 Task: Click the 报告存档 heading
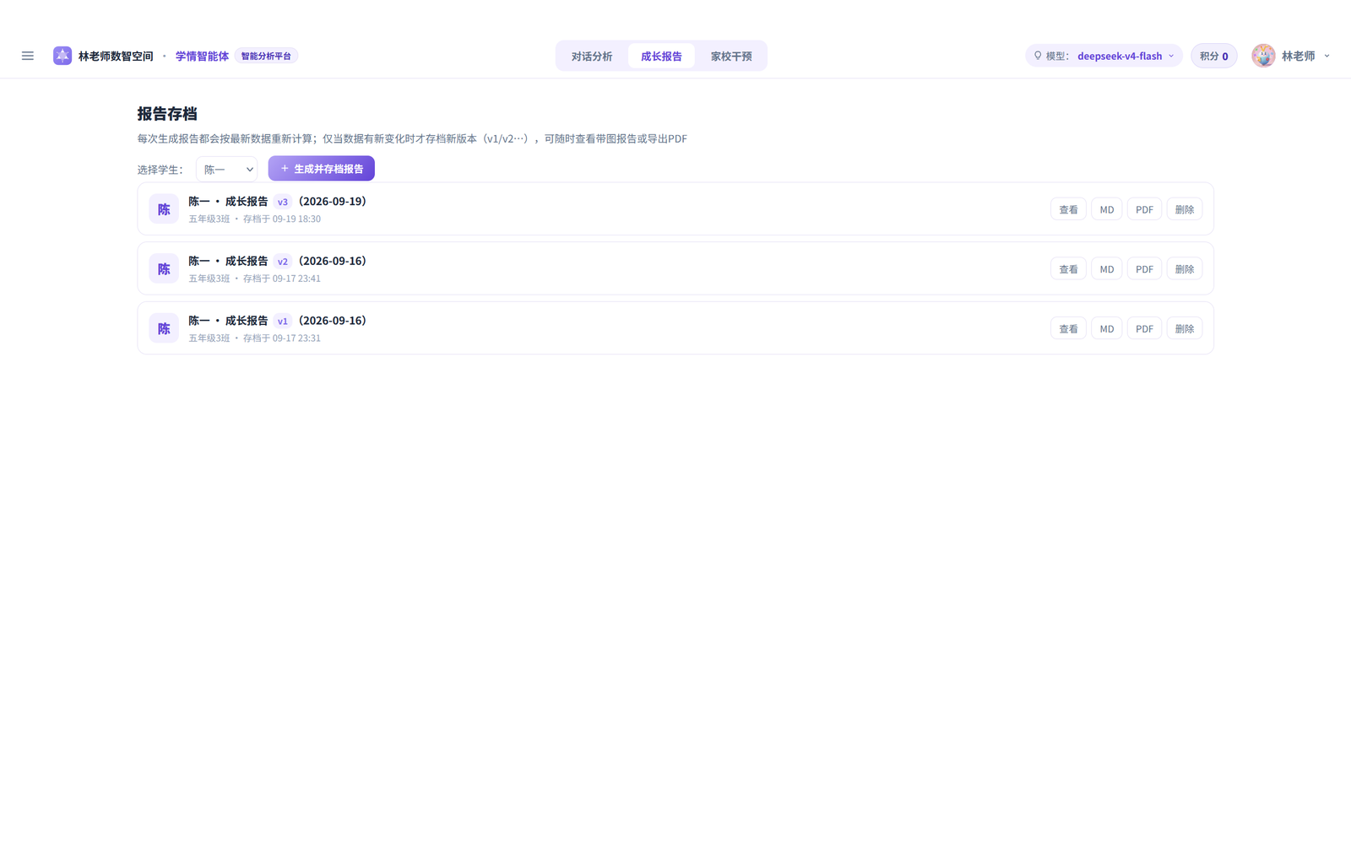click(x=167, y=114)
